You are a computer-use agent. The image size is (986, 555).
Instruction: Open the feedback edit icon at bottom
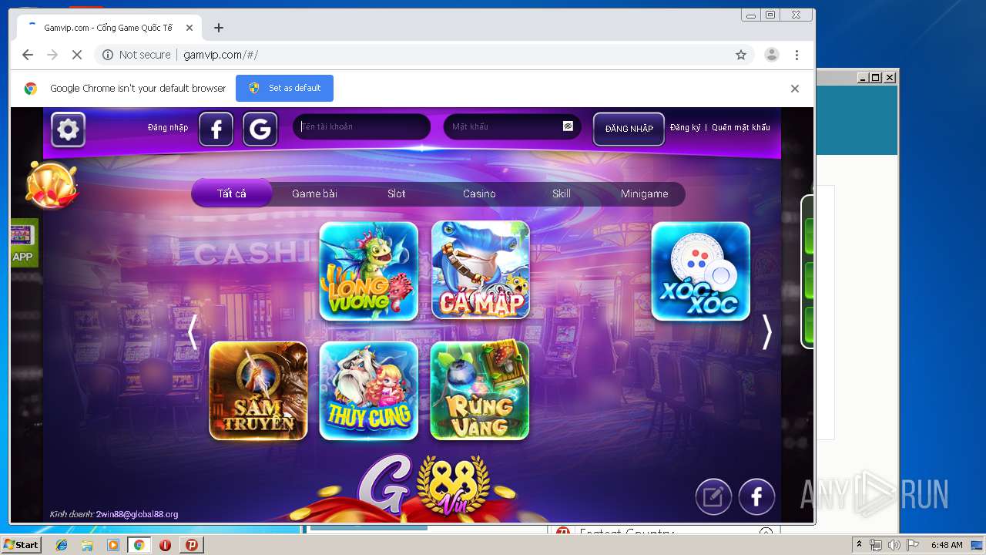[713, 496]
